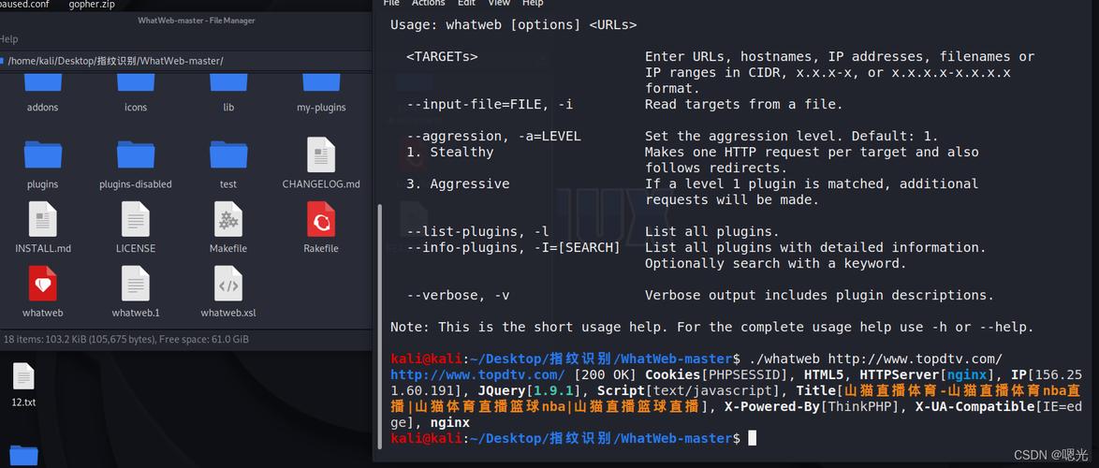Image resolution: width=1099 pixels, height=468 pixels.
Task: Open the Help menu in File Manager
Action: [x=8, y=39]
